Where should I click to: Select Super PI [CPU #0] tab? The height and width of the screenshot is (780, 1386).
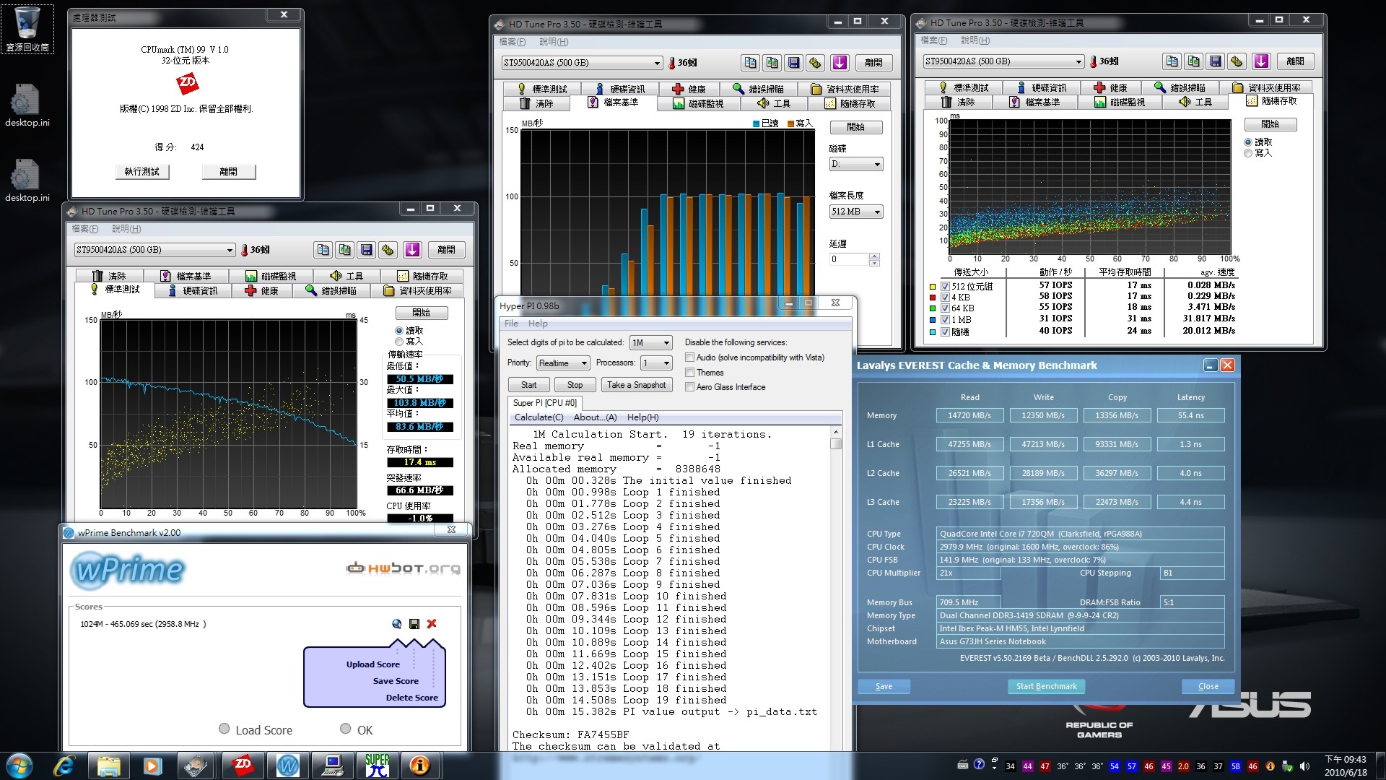click(x=544, y=403)
